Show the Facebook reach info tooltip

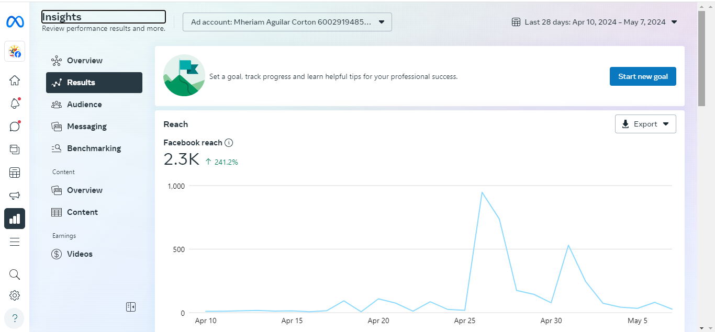[x=229, y=143]
